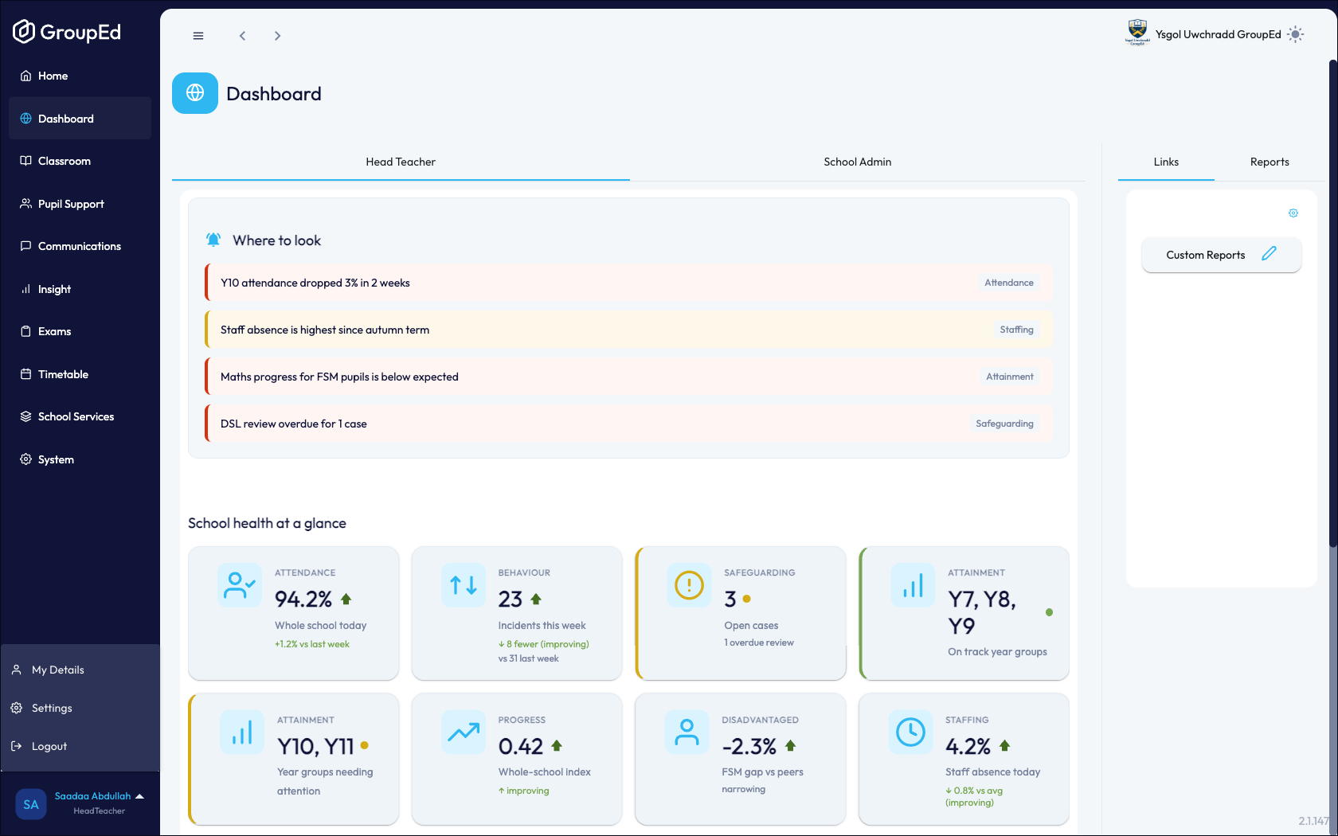Toggle the light/dark theme sun icon
This screenshot has width=1338, height=836.
click(x=1296, y=34)
